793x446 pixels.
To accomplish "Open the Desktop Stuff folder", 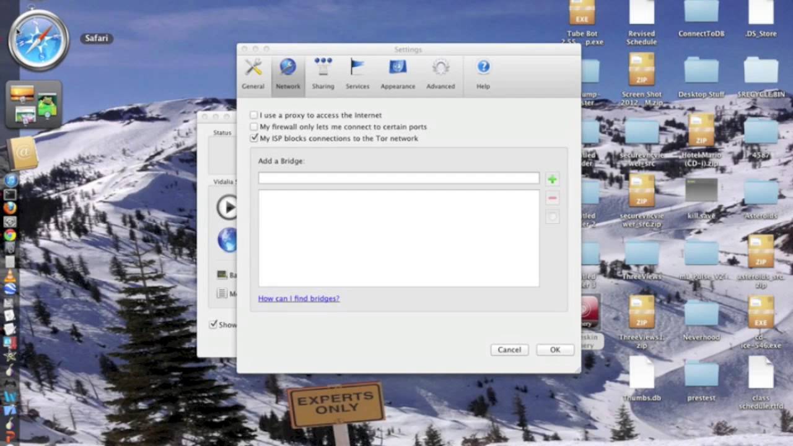I will coord(701,78).
